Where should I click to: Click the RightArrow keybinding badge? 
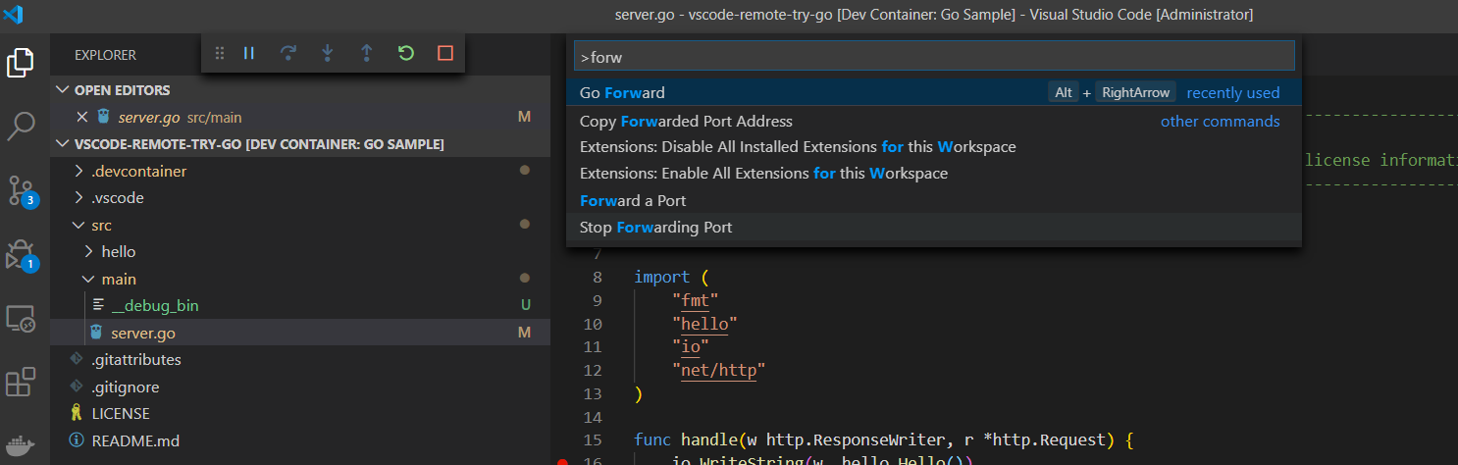pos(1135,92)
